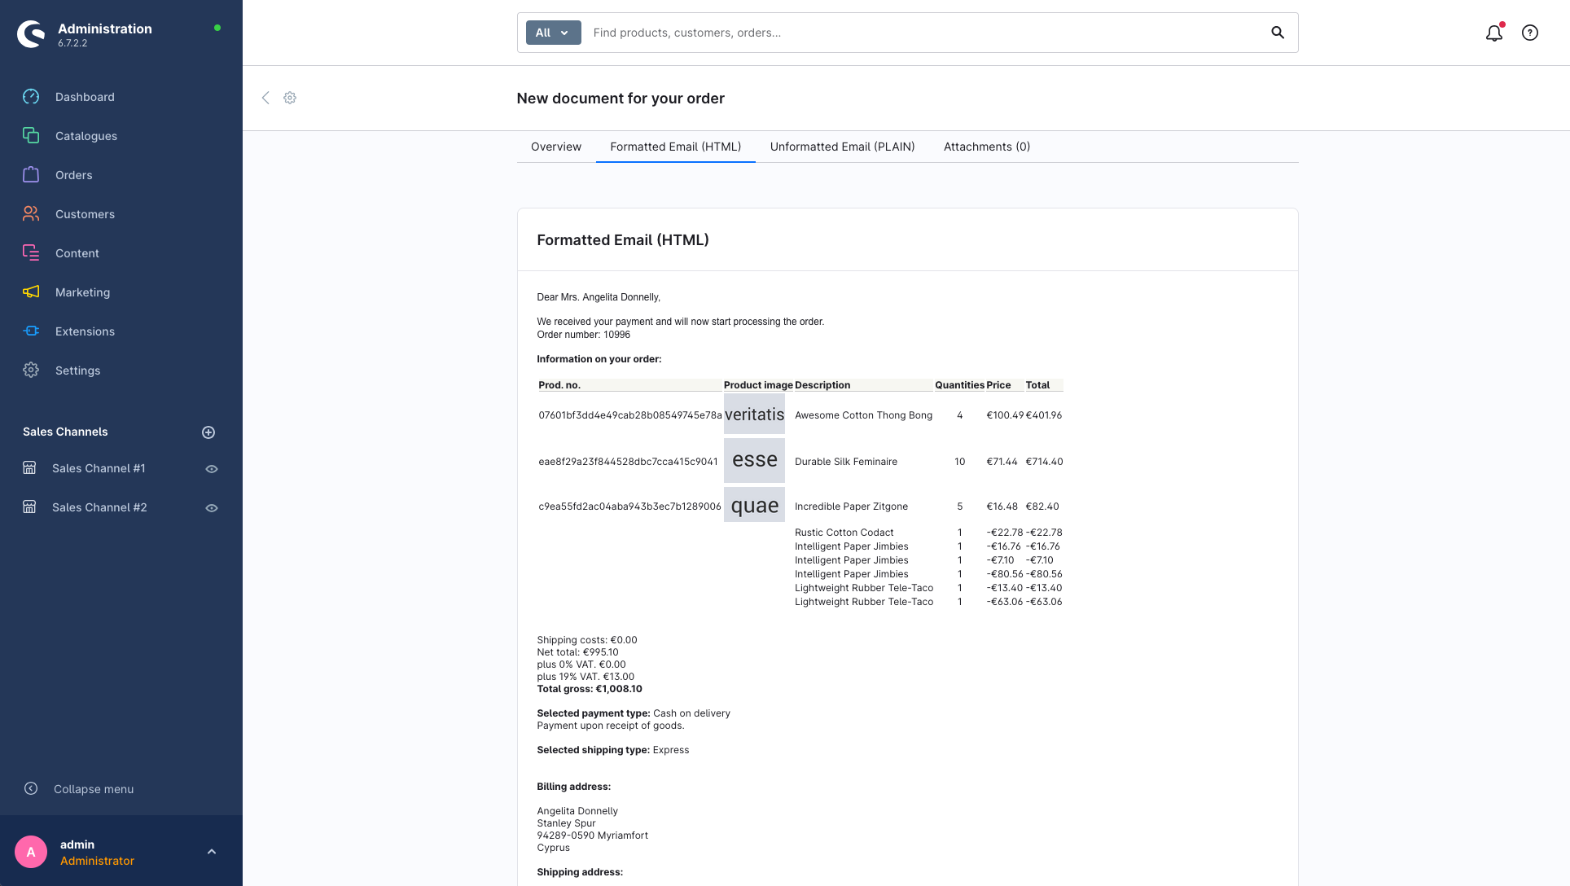Switch to the Overview tab
Screen dimensions: 1570x886
(x=556, y=147)
